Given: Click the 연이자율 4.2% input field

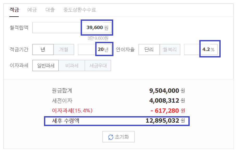Looking at the screenshot, I should (201, 49).
